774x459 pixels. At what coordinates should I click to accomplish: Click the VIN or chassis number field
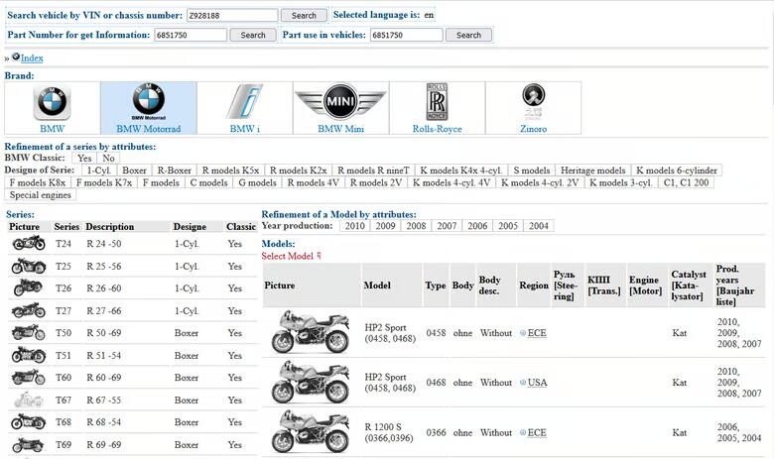(x=232, y=16)
